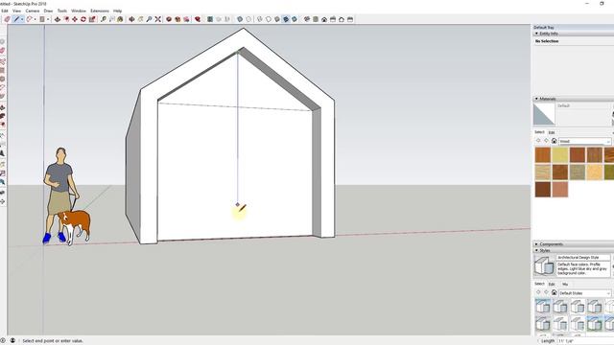
Task: Select the Scale tool icon
Action: click(92, 19)
